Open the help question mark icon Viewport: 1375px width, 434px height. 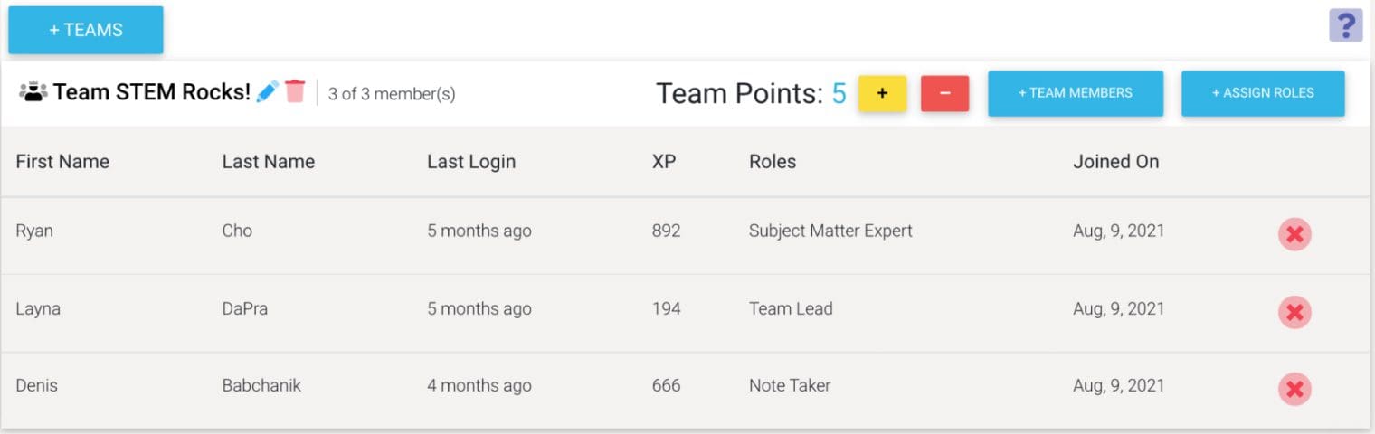click(1345, 25)
